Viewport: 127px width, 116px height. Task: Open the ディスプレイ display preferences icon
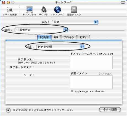pyautogui.click(x=29, y=10)
